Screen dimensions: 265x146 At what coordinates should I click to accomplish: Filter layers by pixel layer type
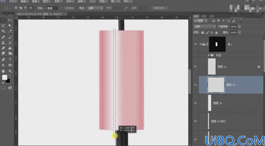pos(214,21)
